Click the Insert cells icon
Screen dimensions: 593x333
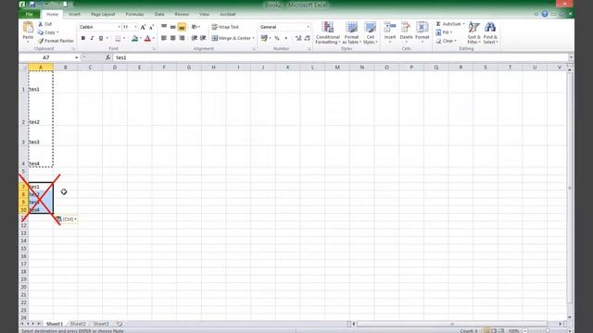tap(390, 28)
